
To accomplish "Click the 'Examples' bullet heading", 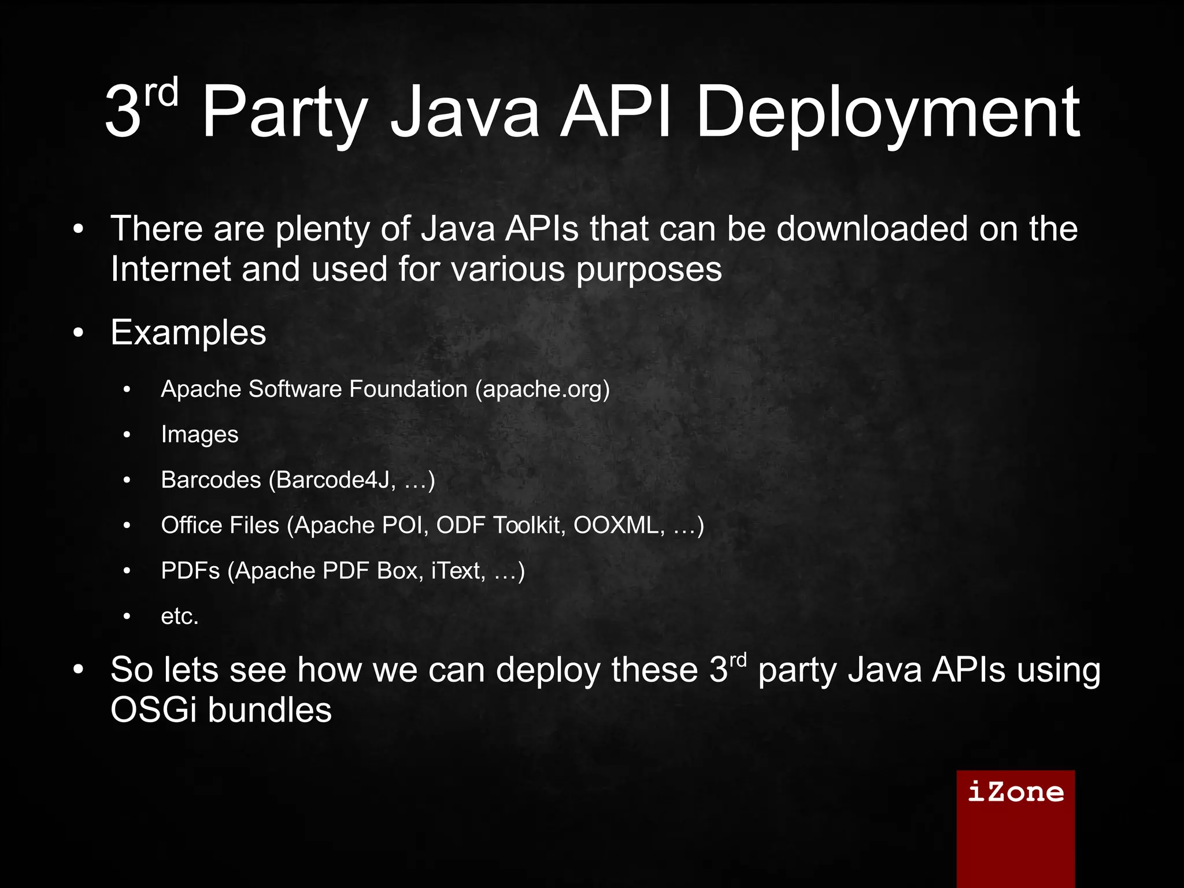I will (x=188, y=333).
